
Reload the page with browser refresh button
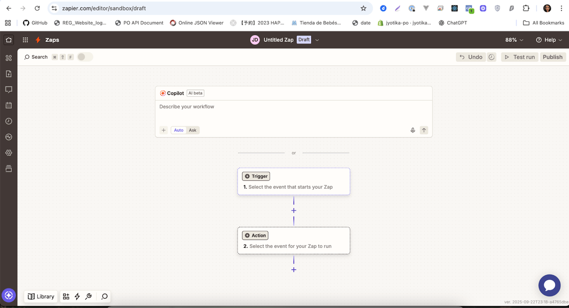coord(37,8)
